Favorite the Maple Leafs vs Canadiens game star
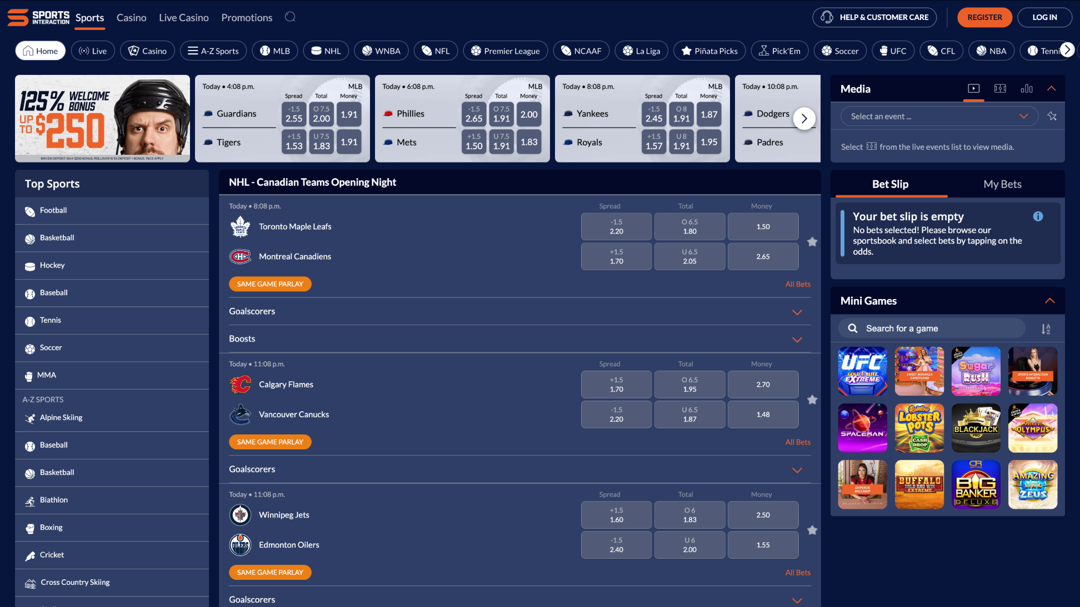This screenshot has width=1080, height=607. coord(812,242)
